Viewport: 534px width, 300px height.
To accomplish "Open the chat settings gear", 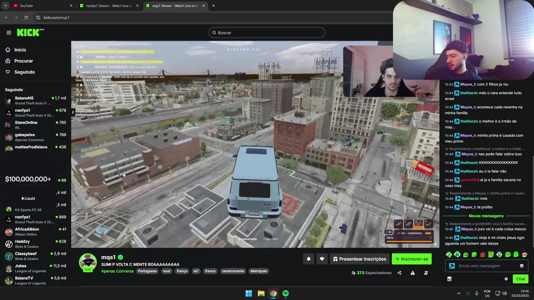I will 506,279.
